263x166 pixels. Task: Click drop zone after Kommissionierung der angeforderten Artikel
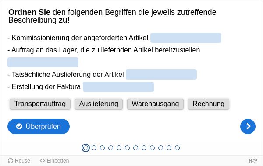click(186, 38)
